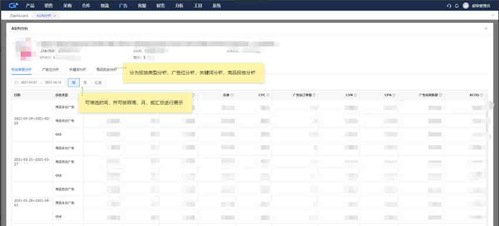Click the info icon beside CPA header
The height and width of the screenshot is (226, 499).
pos(394,95)
